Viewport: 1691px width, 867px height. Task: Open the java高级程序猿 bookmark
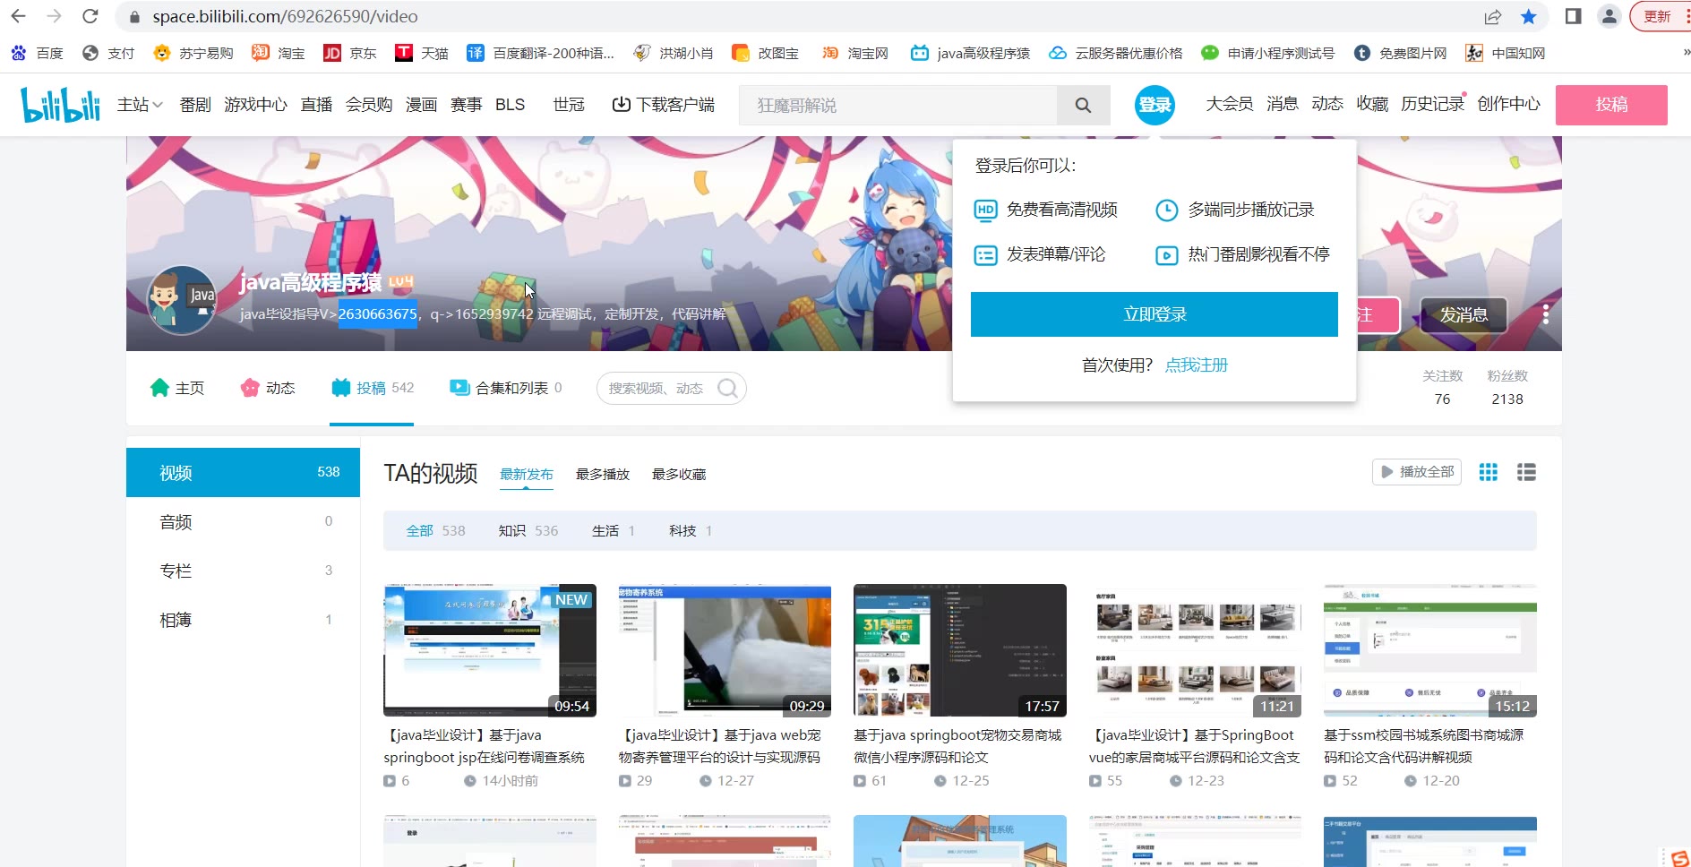970,53
